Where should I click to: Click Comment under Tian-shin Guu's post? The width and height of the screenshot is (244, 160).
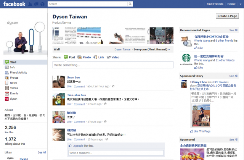[x=79, y=104]
